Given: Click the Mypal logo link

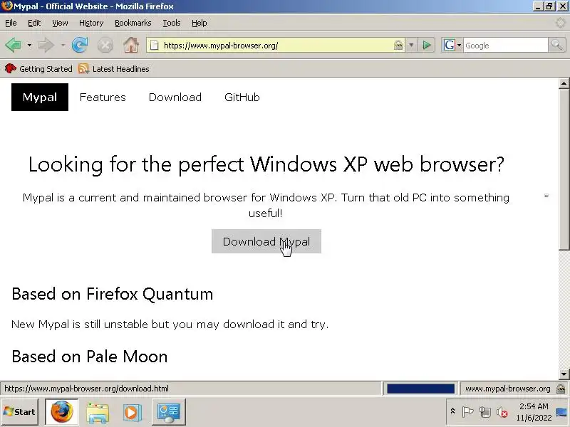Looking at the screenshot, I should pos(40,97).
